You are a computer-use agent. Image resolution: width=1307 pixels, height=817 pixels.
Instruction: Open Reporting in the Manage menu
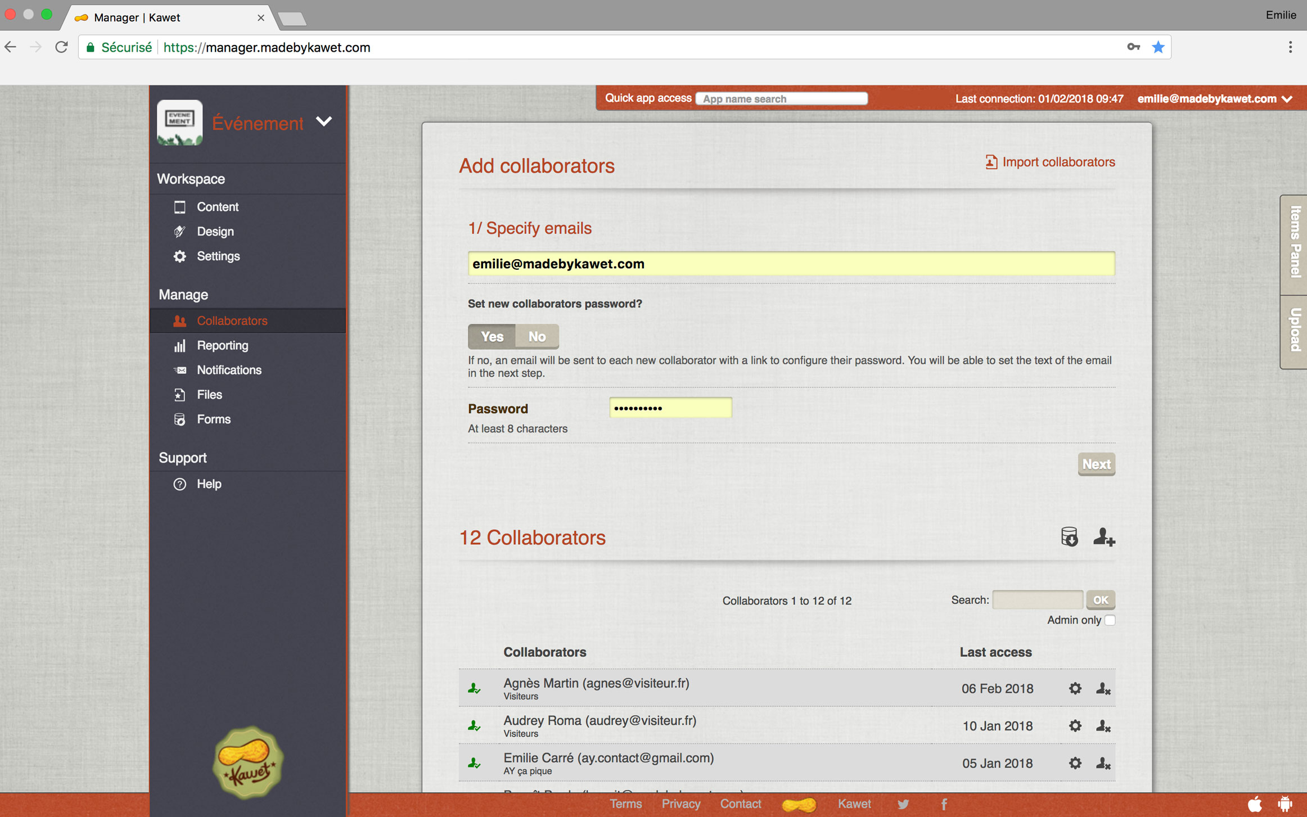coord(222,345)
